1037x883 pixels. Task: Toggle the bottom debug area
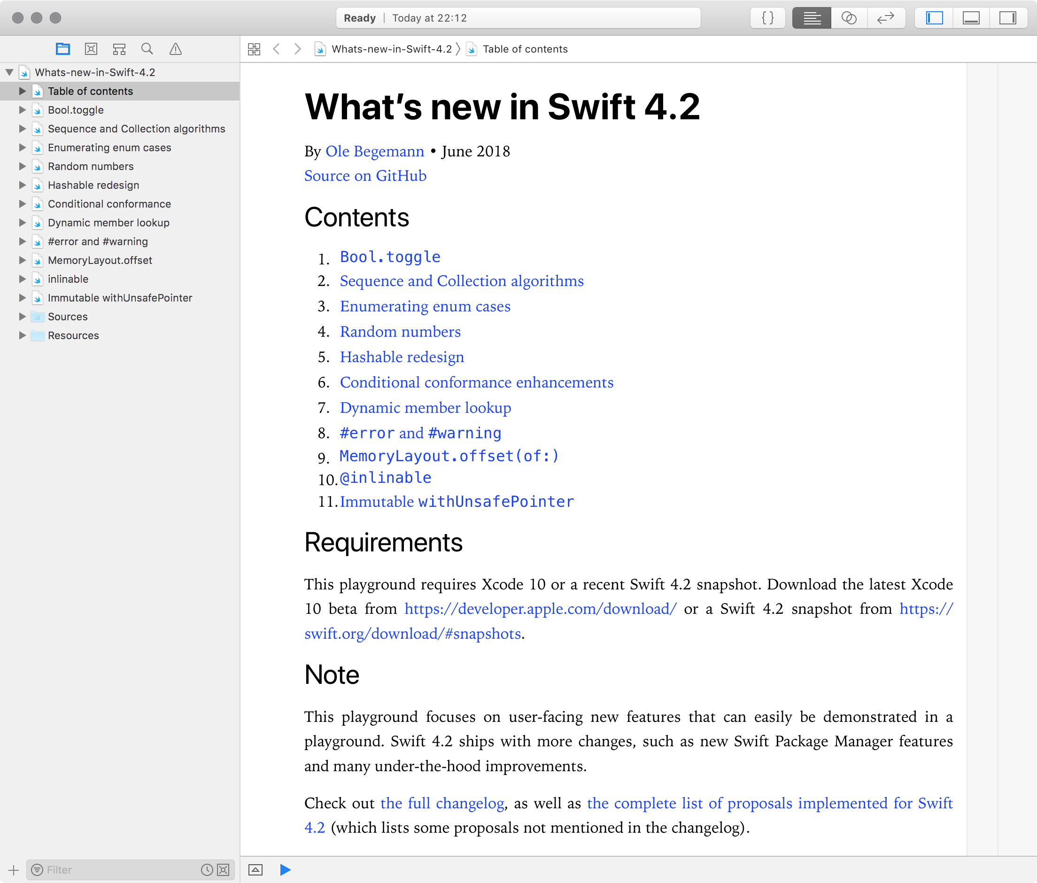pos(970,18)
